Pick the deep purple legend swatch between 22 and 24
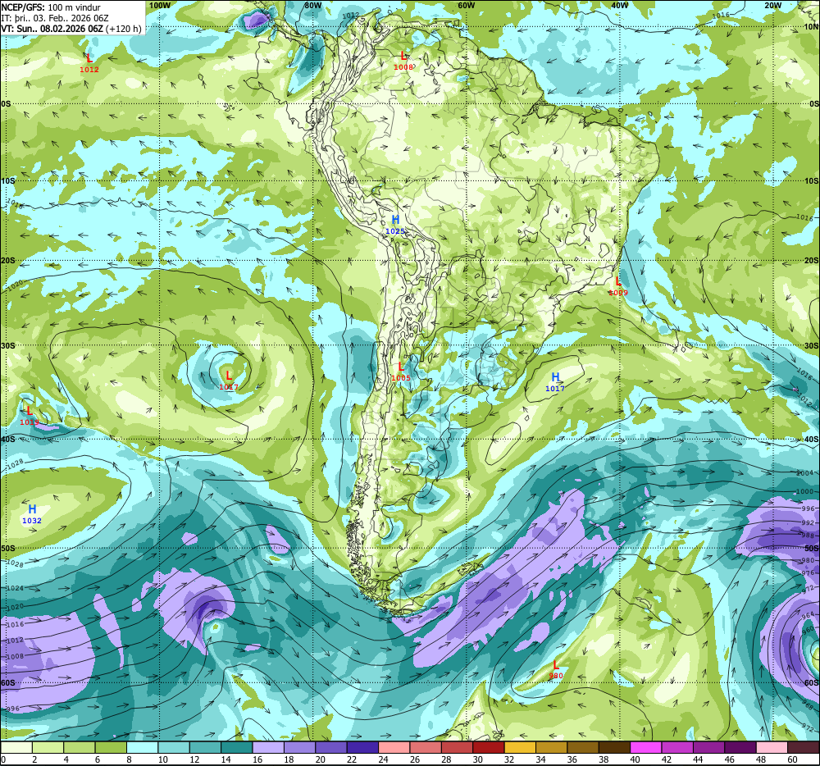The width and height of the screenshot is (820, 766). [362, 748]
